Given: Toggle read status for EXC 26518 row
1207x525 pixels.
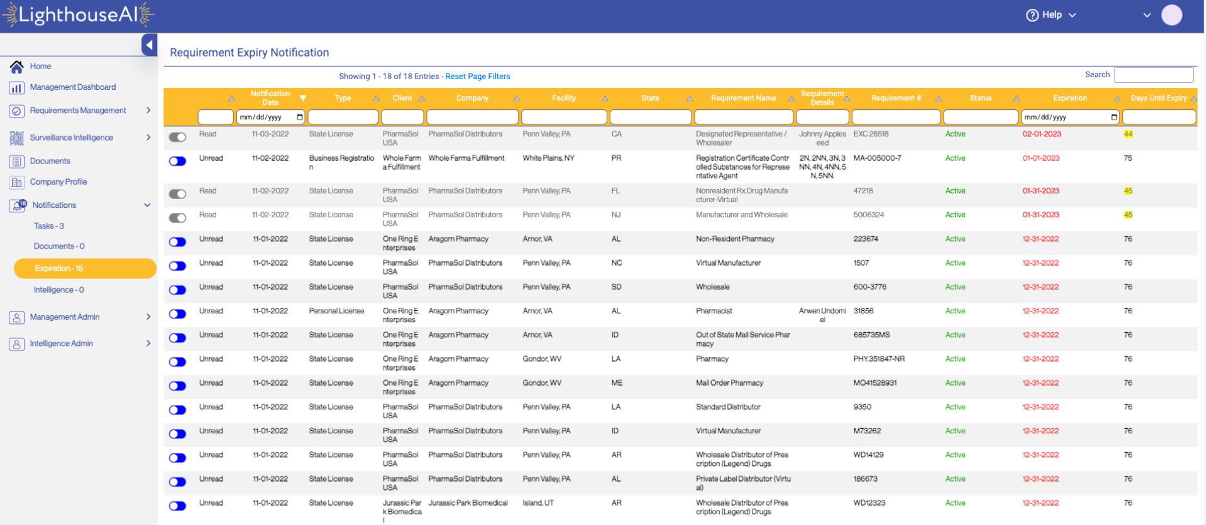Looking at the screenshot, I should (x=178, y=137).
